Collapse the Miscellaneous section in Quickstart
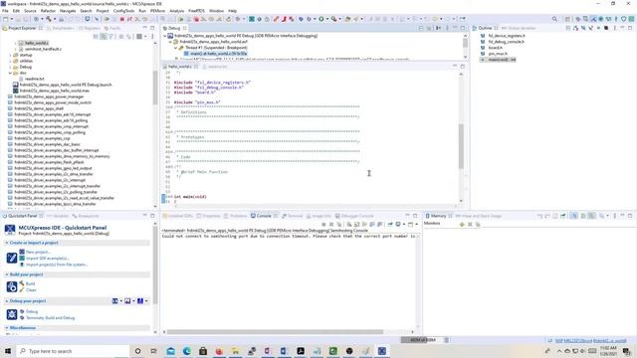The height and width of the screenshot is (358, 637). [x=7, y=328]
